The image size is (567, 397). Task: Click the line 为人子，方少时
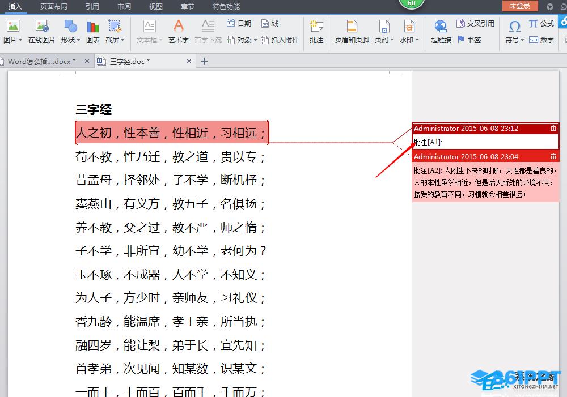point(171,298)
